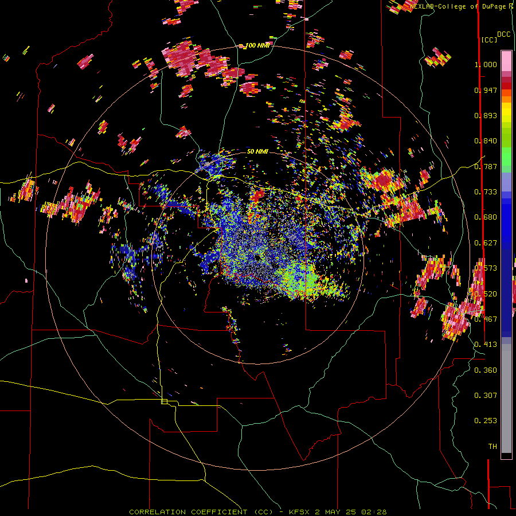The width and height of the screenshot is (516, 516).
Task: Click the CORRELATION COEFFICIENT KFSX title text
Action: pyautogui.click(x=258, y=512)
